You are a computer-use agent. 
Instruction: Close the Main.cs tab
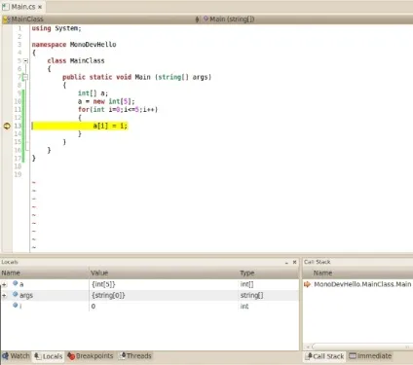(x=40, y=7)
